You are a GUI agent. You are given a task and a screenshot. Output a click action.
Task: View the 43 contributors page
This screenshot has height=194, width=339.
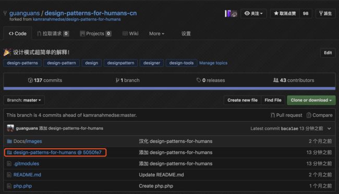coord(294,80)
